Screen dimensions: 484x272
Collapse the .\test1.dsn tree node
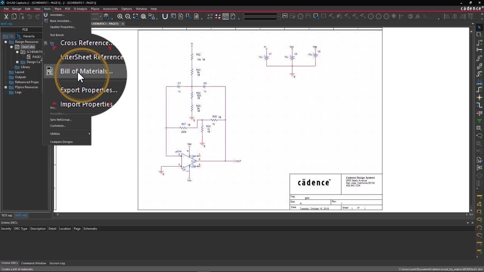coord(11,47)
